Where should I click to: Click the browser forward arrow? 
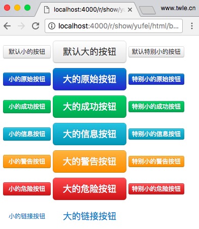[21, 26]
